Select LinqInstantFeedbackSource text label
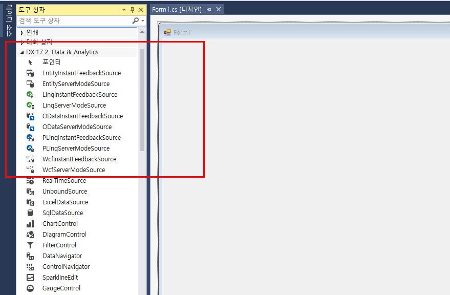450x295 pixels. coord(80,95)
